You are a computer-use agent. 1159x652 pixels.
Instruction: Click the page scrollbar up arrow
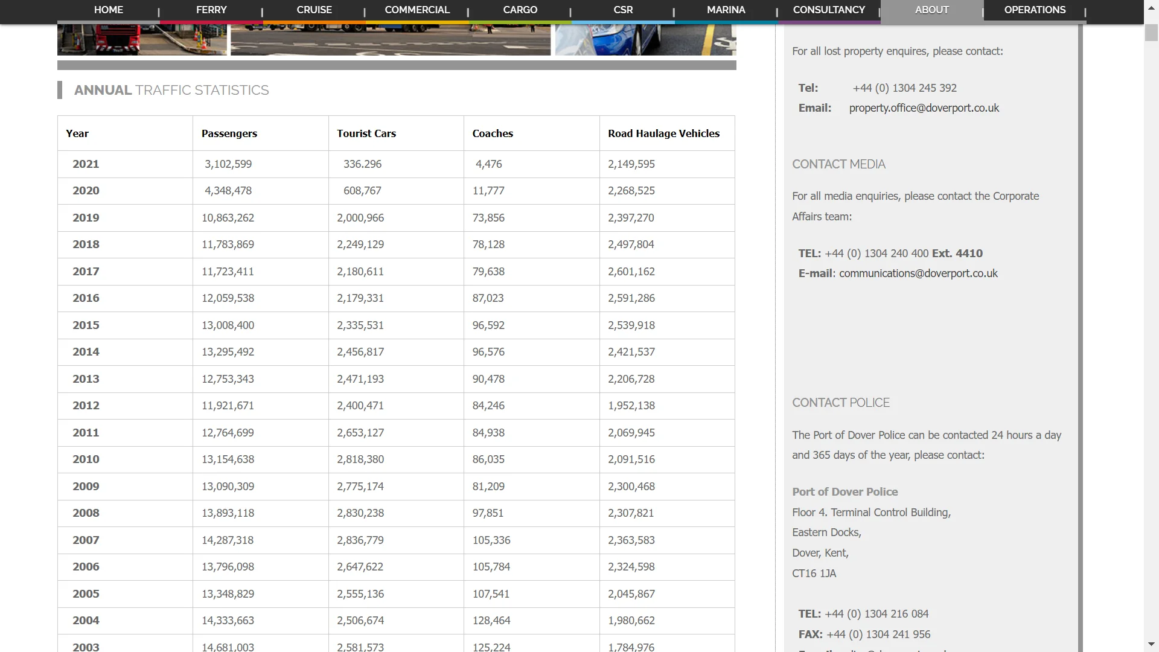1151,7
